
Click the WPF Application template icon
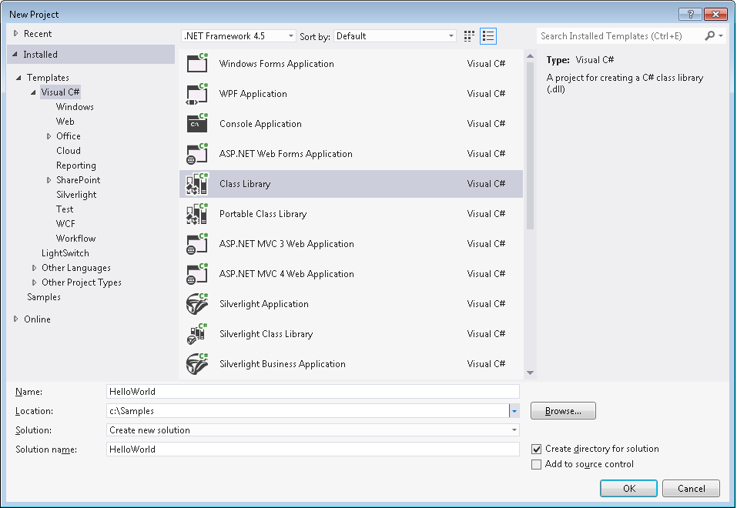[197, 93]
